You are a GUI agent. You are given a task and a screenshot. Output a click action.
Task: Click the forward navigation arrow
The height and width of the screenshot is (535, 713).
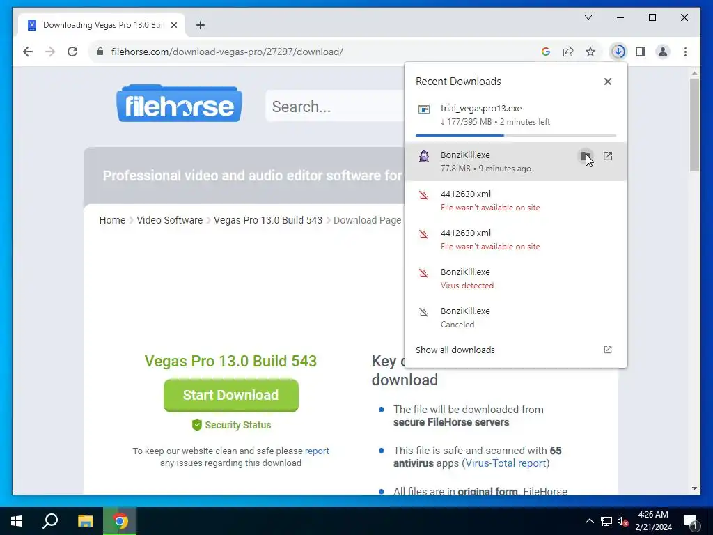[50, 52]
